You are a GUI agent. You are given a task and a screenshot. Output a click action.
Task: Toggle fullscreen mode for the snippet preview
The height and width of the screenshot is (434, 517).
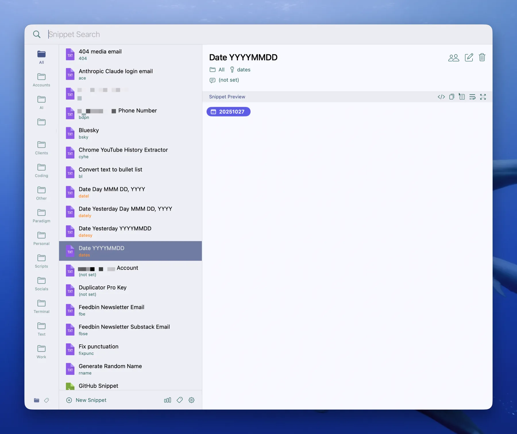click(x=483, y=97)
